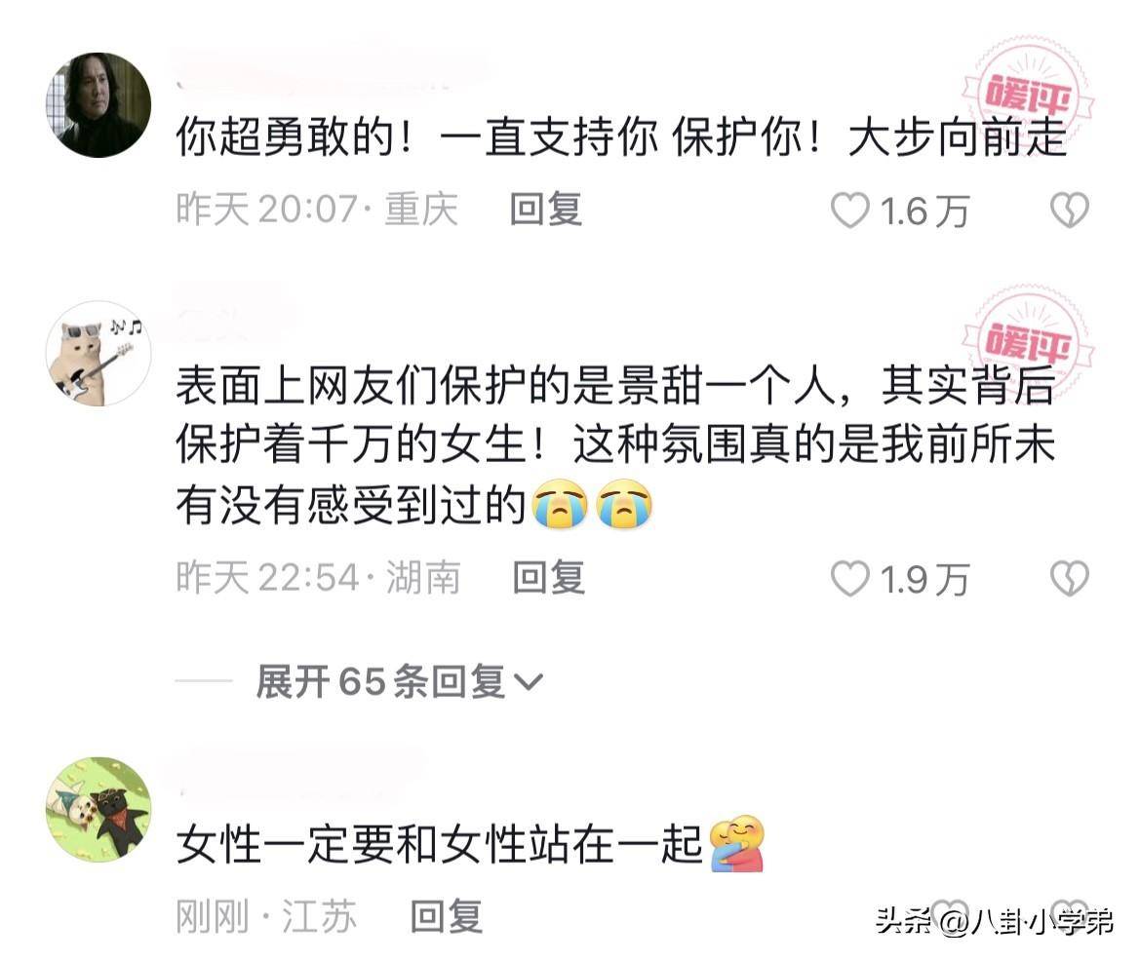
Task: Expand the 65 replies
Action: coord(399,682)
